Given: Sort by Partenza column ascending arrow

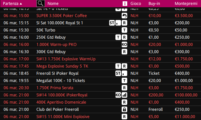Looking at the screenshot, I should tap(21, 4).
